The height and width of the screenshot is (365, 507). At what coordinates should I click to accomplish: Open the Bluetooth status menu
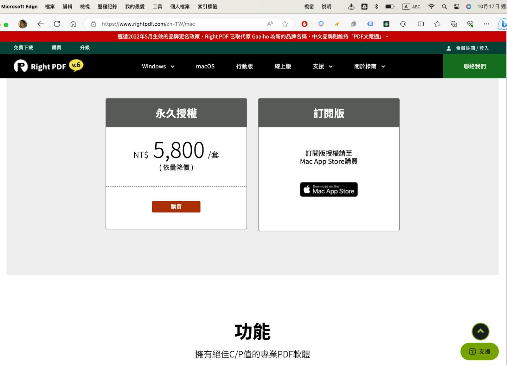(x=376, y=6)
